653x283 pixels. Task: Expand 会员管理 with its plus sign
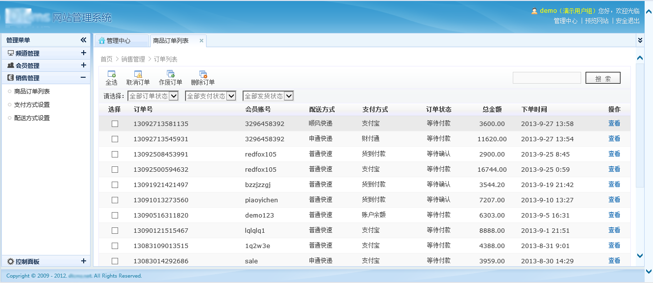click(83, 65)
